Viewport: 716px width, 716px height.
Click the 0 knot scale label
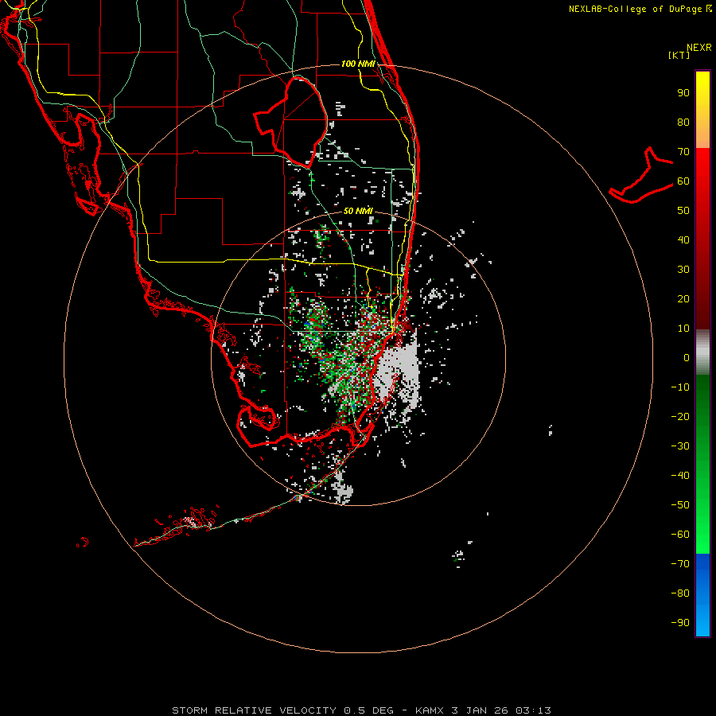click(687, 357)
